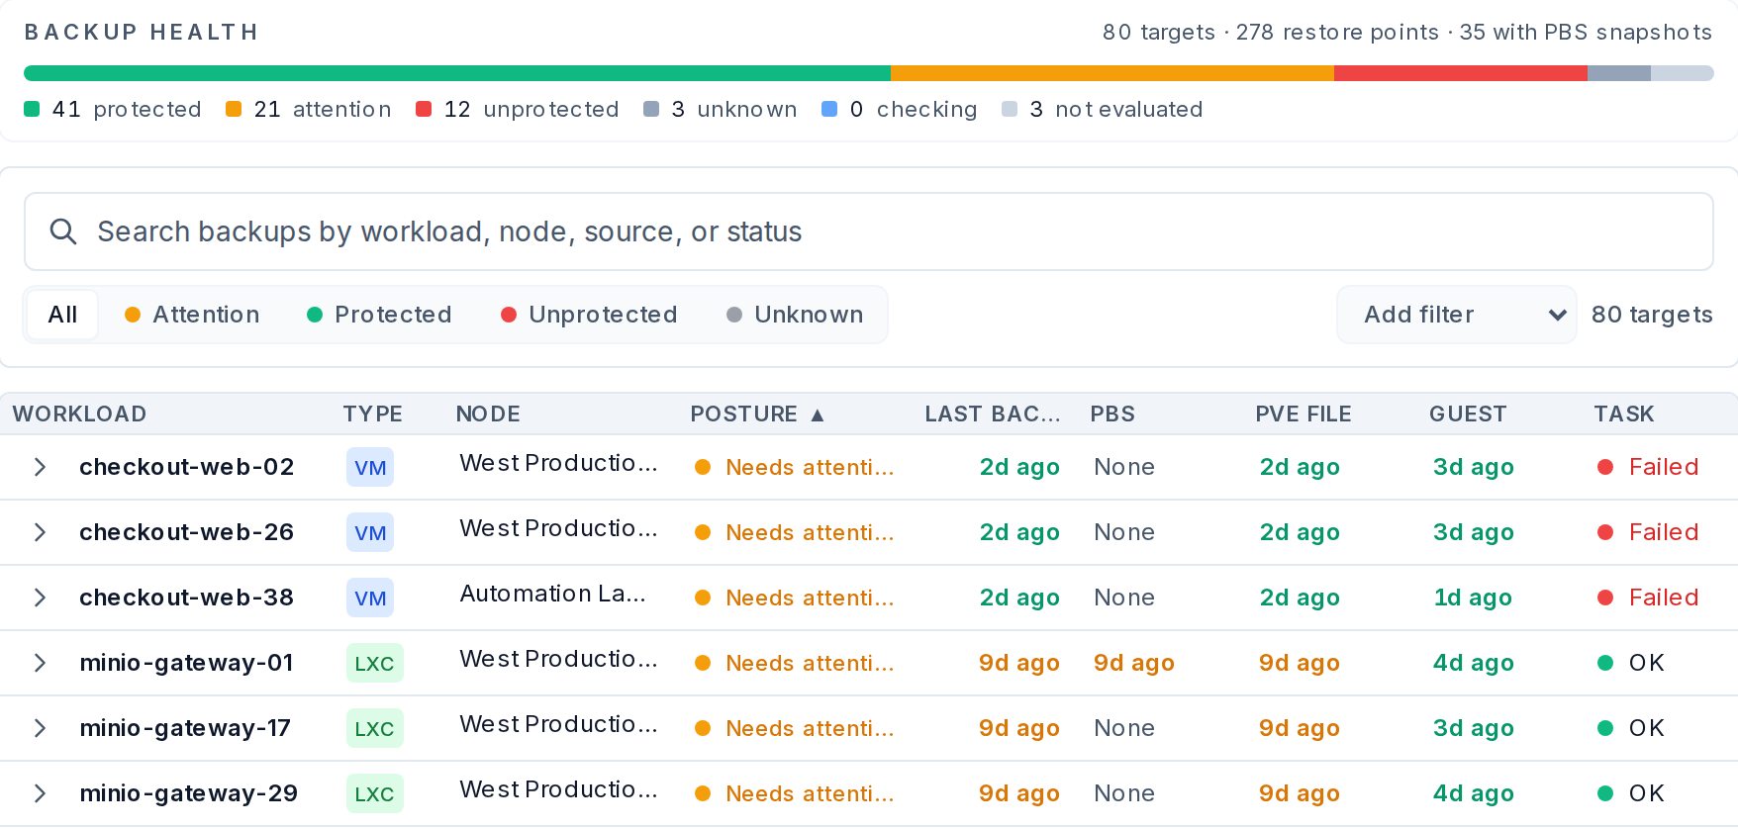The height and width of the screenshot is (829, 1738).
Task: Show only Unprotected backups
Action: pyautogui.click(x=589, y=315)
